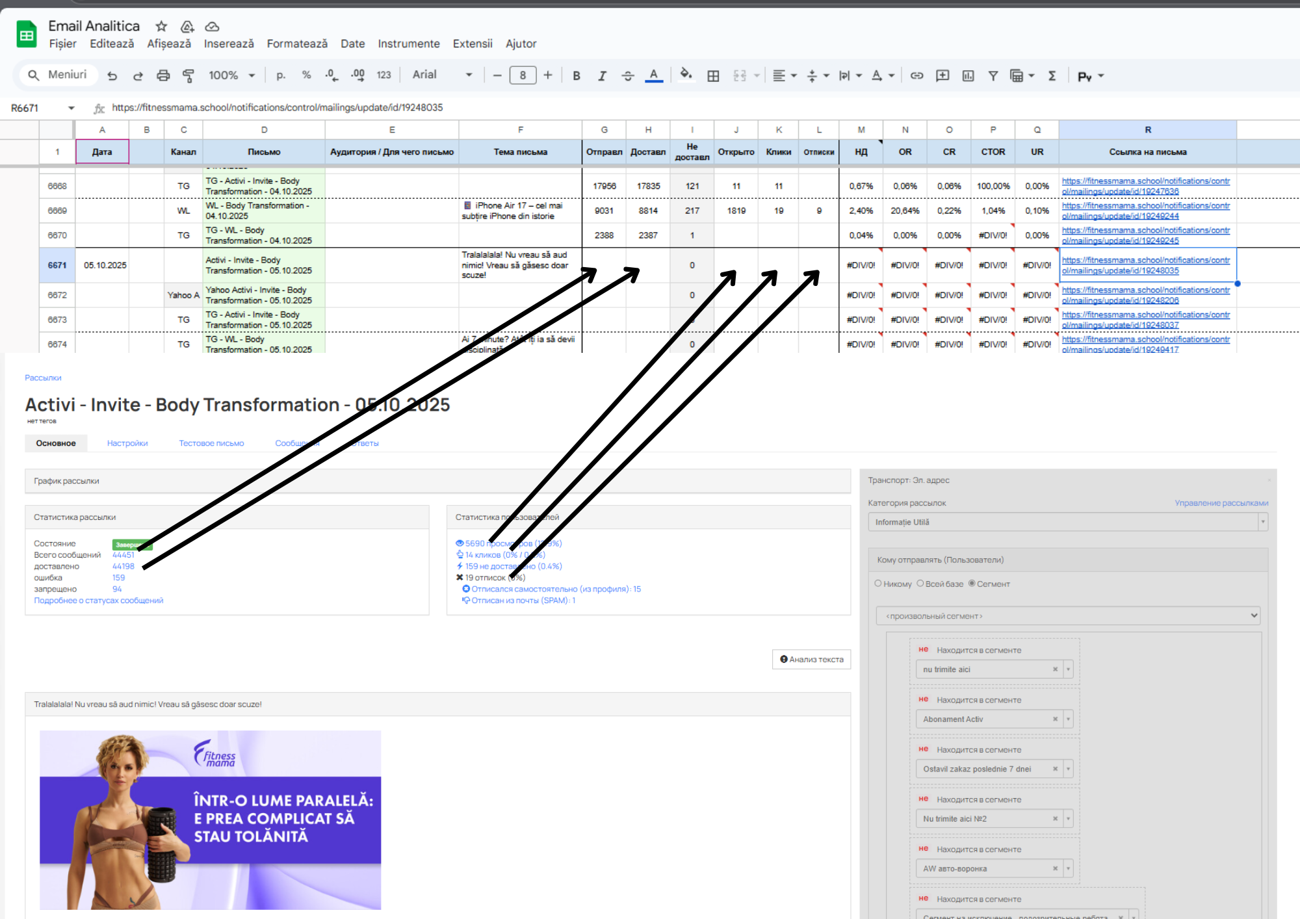Open Подробнее о статусах сообщений link

point(99,601)
